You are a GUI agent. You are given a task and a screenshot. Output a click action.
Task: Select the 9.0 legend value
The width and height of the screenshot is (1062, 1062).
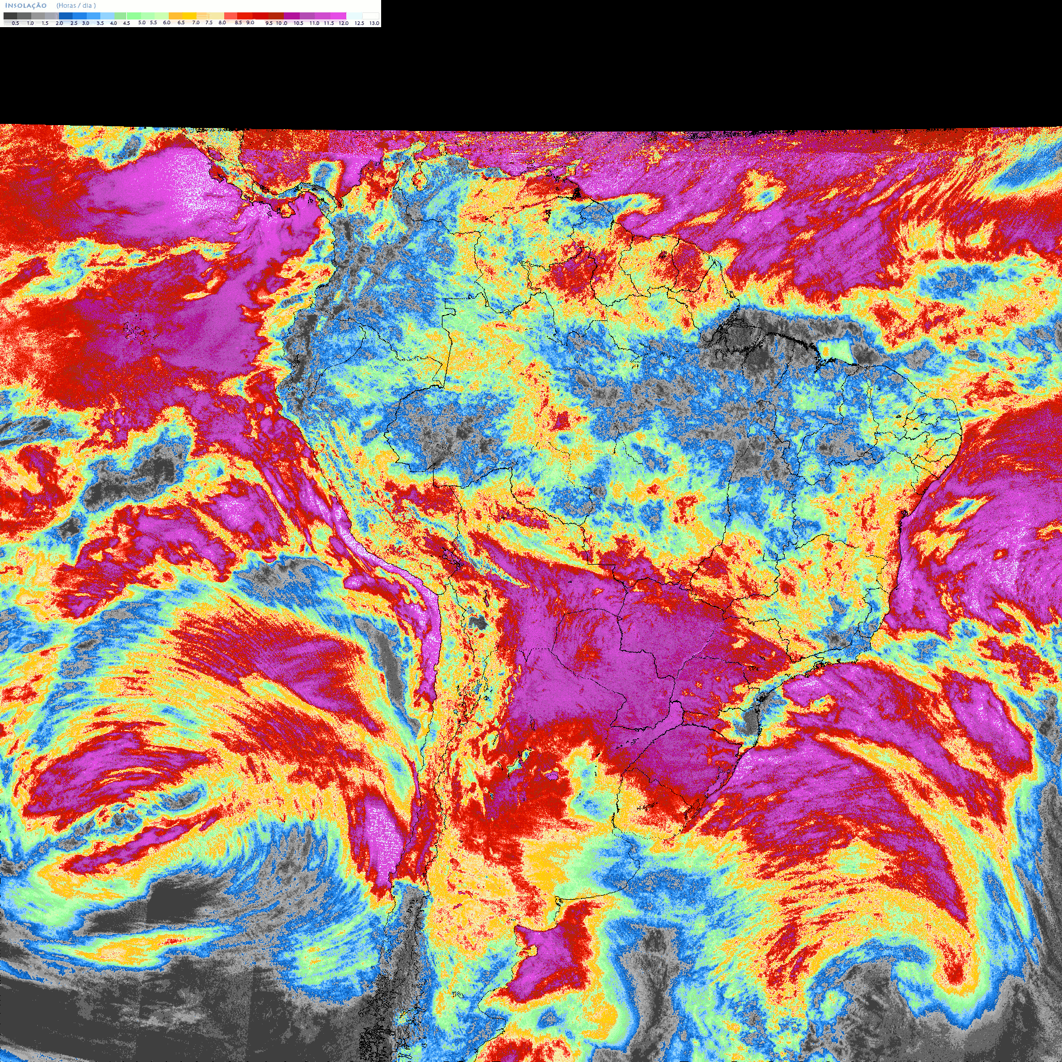(x=250, y=22)
